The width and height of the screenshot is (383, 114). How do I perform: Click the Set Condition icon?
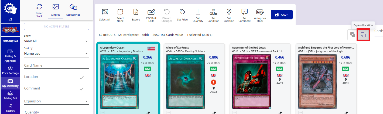point(213,12)
